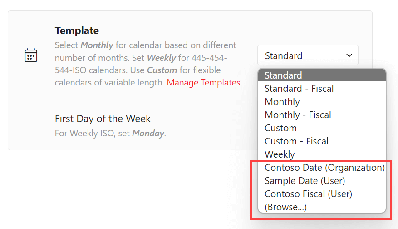Click the dropdown chevron arrow
Screen dimensions: 398x229
(x=349, y=55)
